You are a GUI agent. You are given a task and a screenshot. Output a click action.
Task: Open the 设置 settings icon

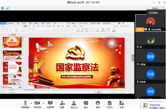122,104
